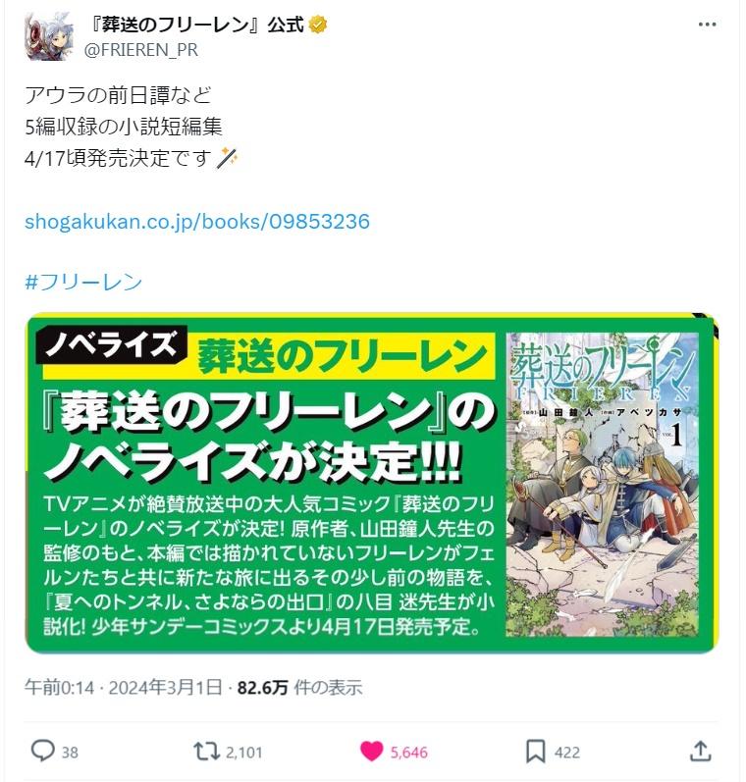746x782 pixels.
Task: Toggle the pink heart like icon
Action: [371, 751]
